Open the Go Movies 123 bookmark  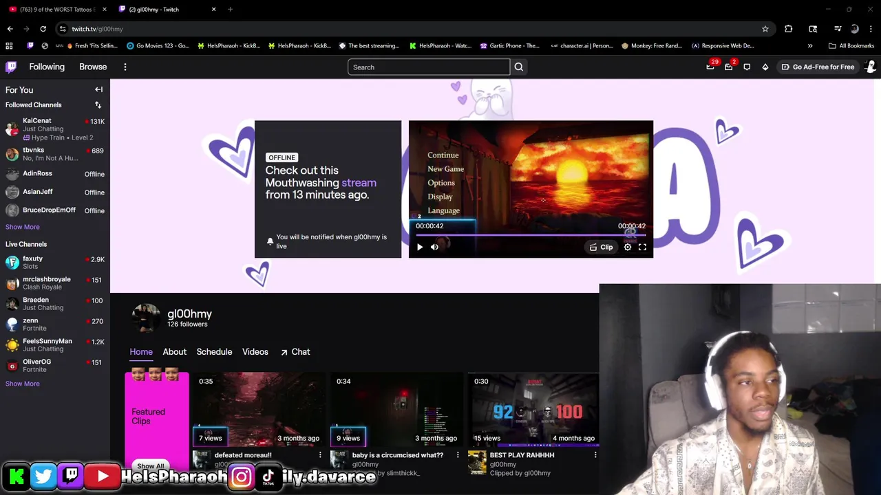click(158, 45)
